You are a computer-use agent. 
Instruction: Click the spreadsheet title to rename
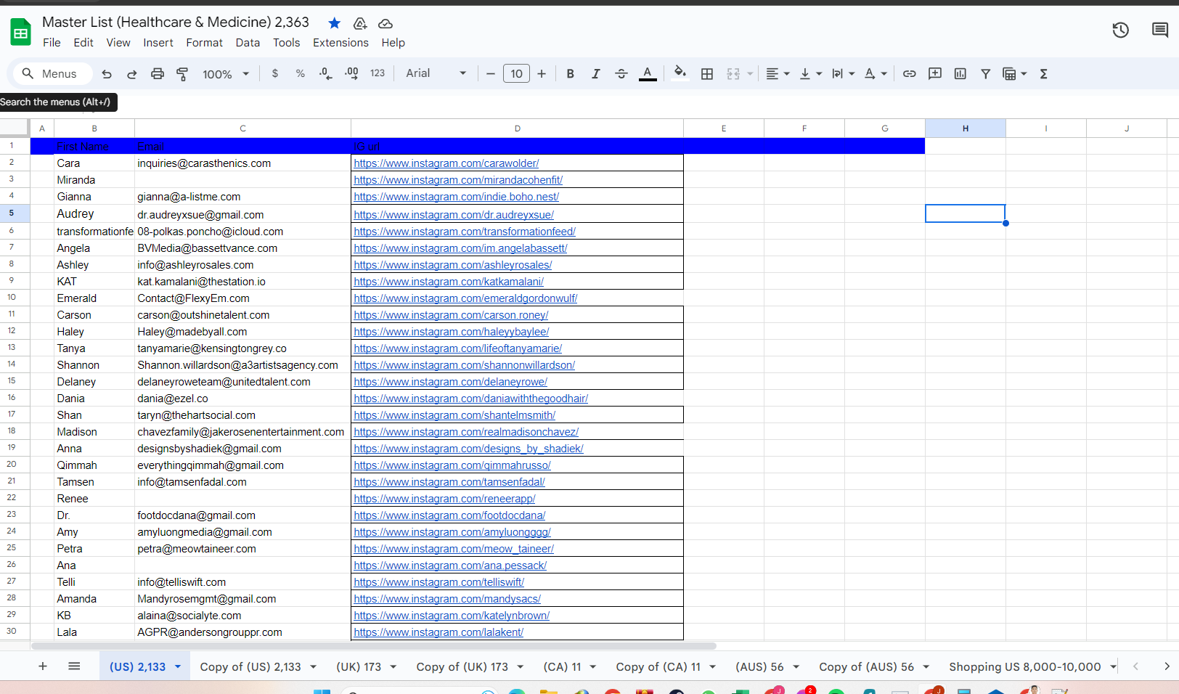[x=176, y=23]
